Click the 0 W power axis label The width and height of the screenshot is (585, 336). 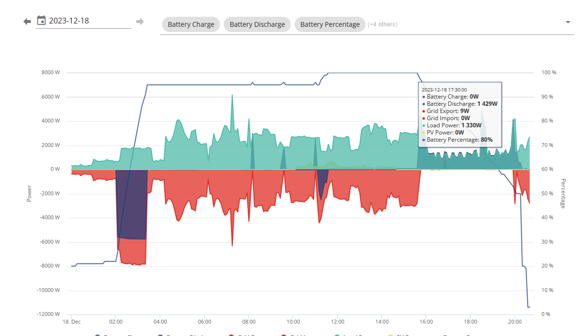pyautogui.click(x=55, y=169)
